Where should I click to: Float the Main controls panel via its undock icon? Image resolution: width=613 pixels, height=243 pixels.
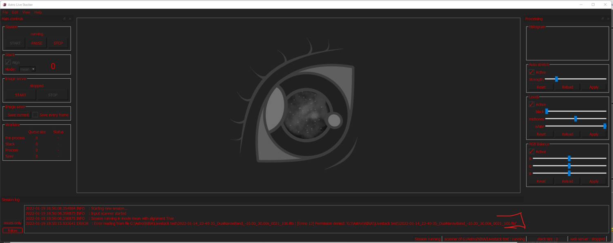pos(64,19)
